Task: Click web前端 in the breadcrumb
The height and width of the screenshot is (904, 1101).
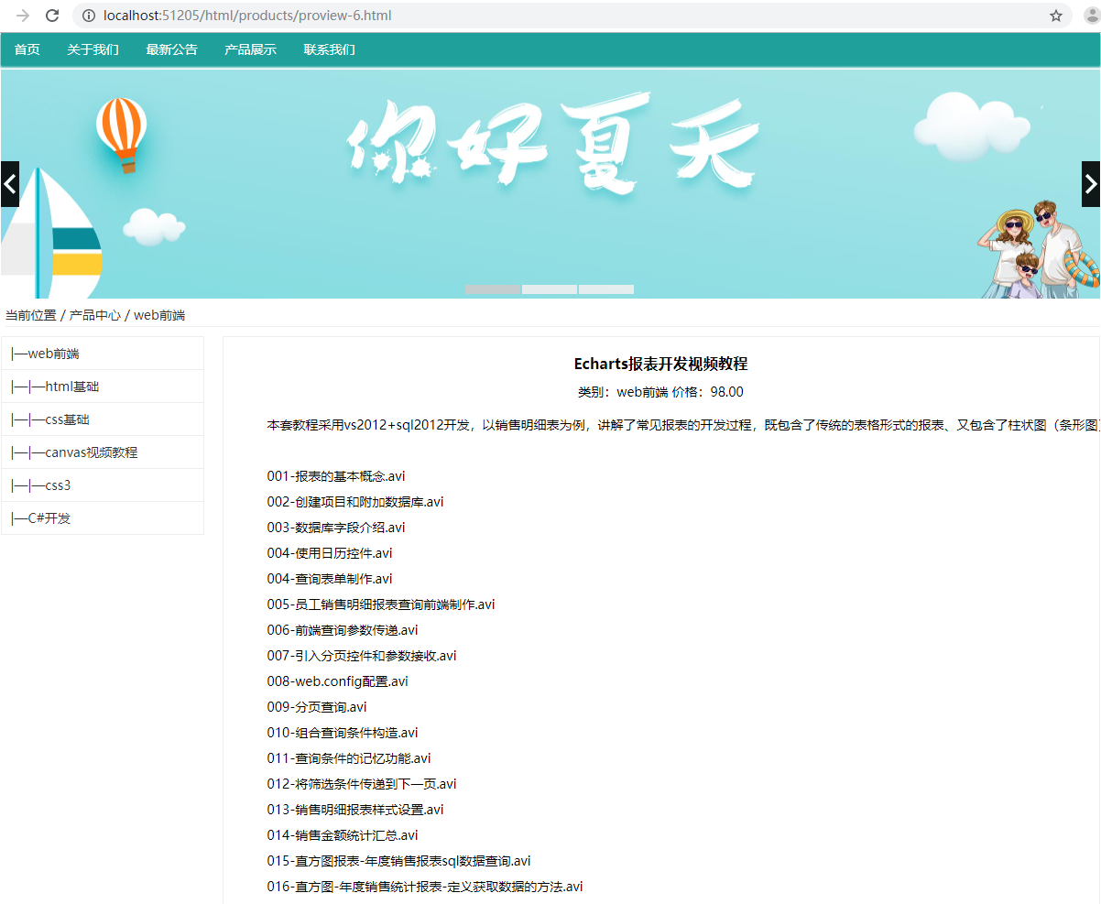Action: (159, 315)
